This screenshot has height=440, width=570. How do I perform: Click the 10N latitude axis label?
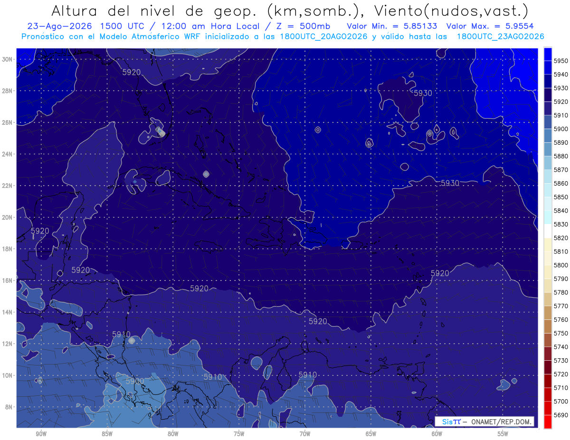click(7, 375)
